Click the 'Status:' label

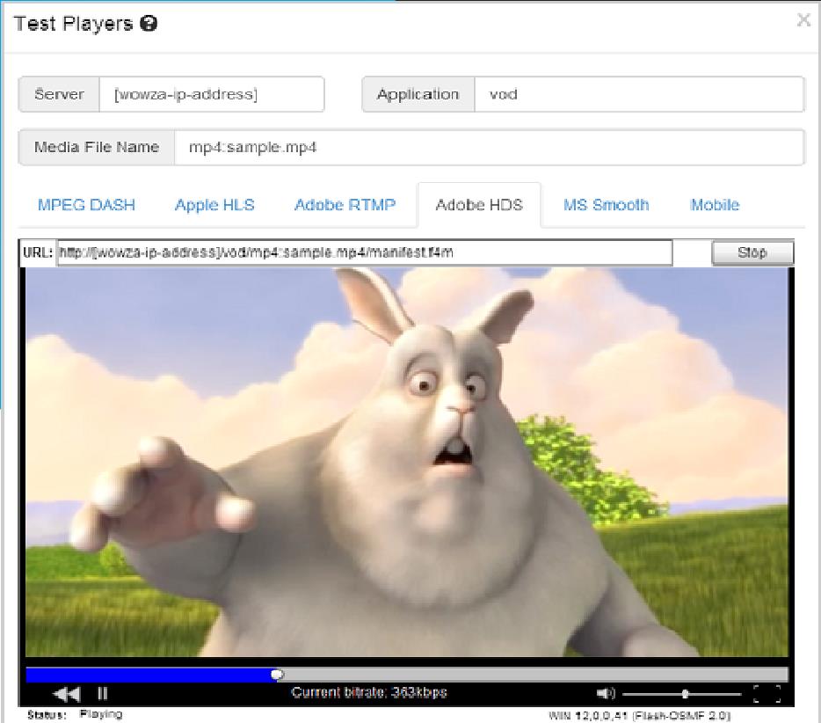[x=47, y=714]
